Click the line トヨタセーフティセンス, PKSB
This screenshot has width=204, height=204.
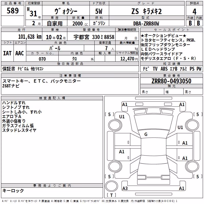[168, 40]
